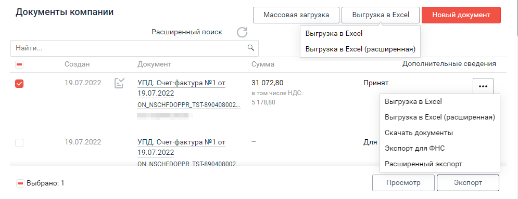Viewport: 518px width, 199px height.
Task: Expand the Выгрузка в Excel dropdown button
Action: point(381,15)
